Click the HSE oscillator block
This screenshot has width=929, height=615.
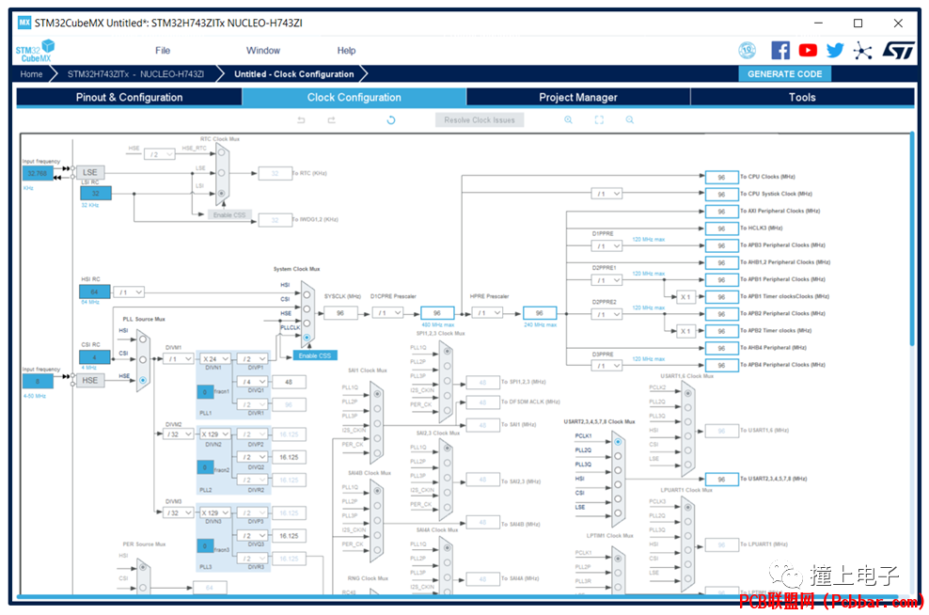pyautogui.click(x=90, y=380)
